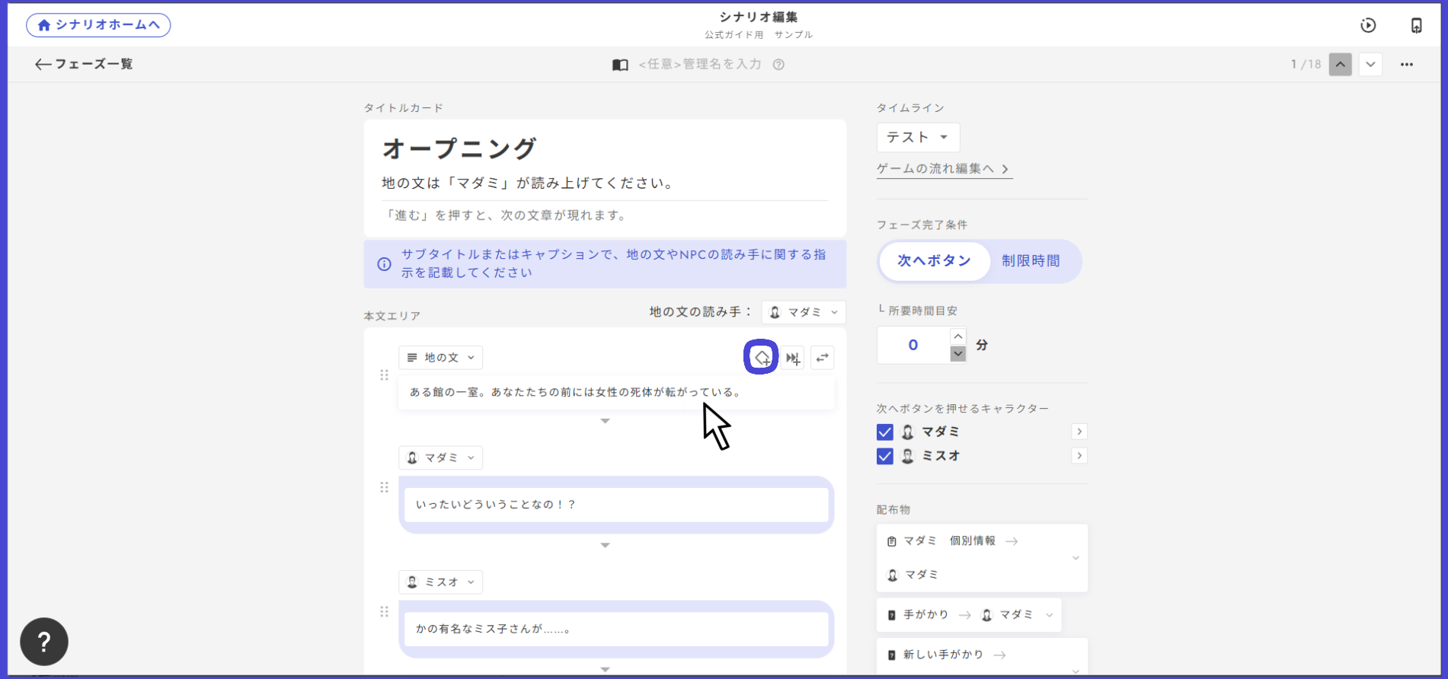Screen dimensions: 1448x679
Task: Select the 制限時間 completion option
Action: (x=1030, y=261)
